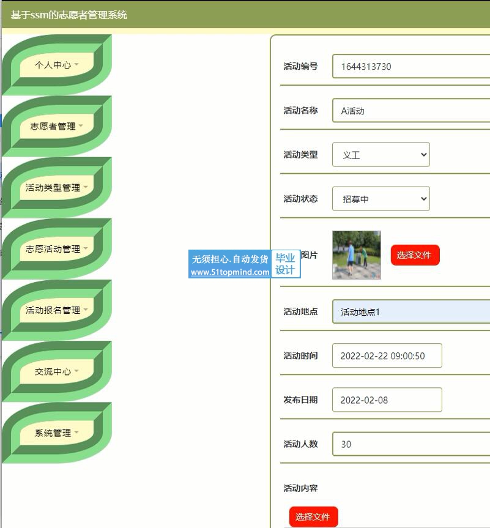Click the header title 基于ssm的志愿者管理系统

(x=69, y=15)
